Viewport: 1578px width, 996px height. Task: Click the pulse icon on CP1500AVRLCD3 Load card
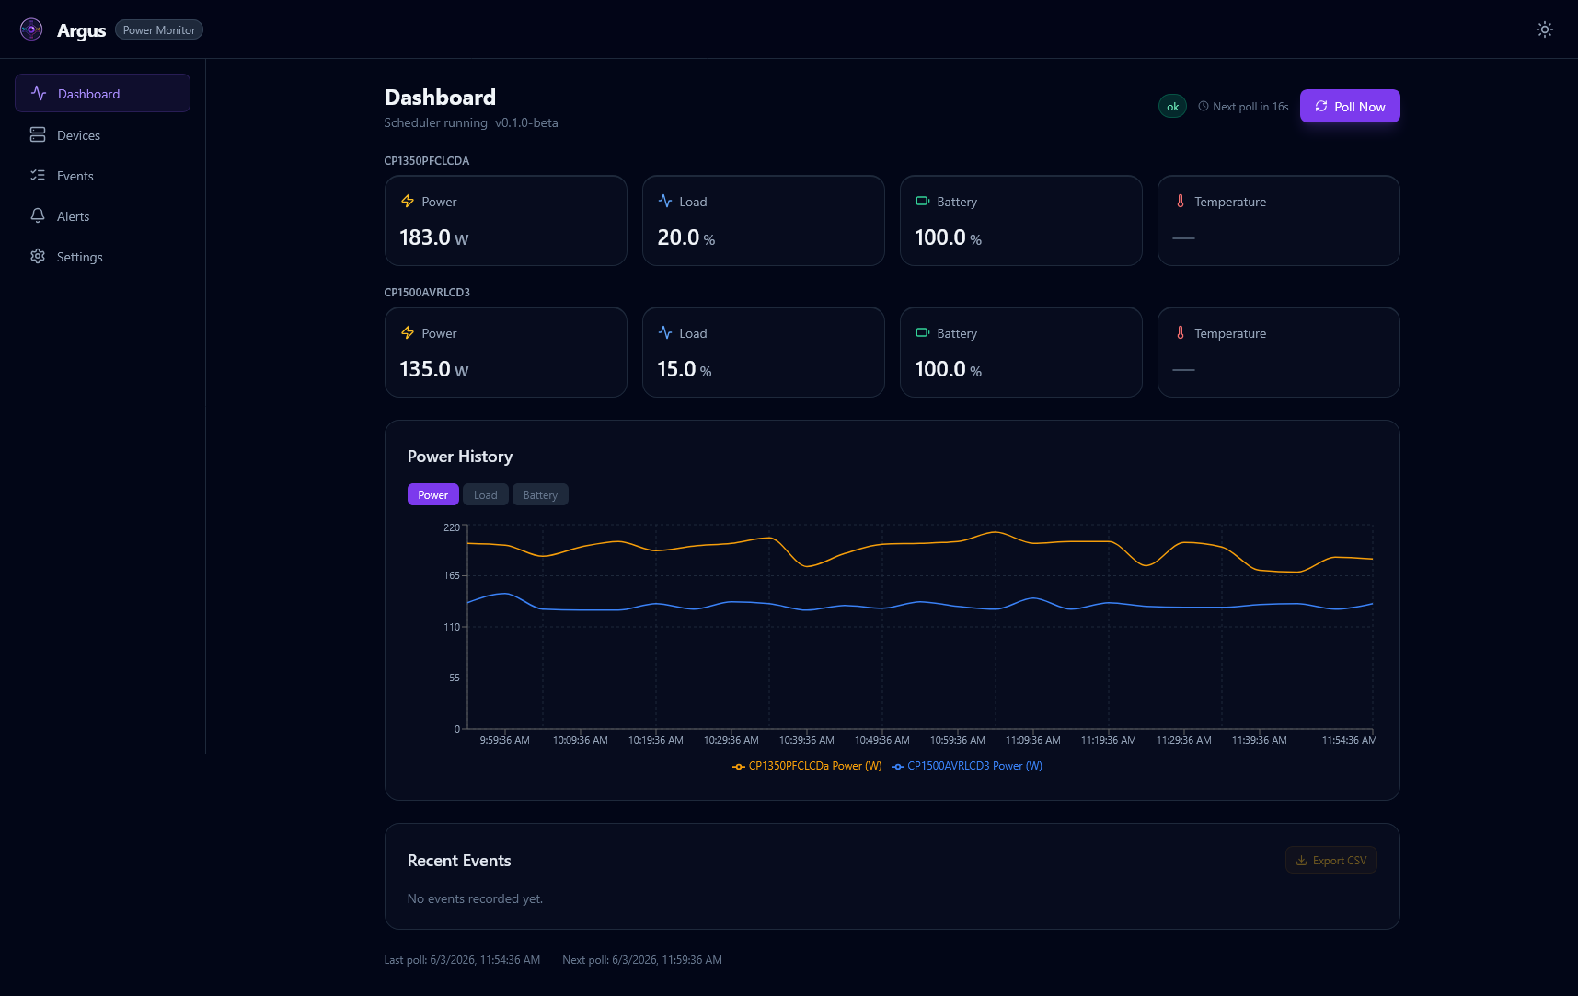665,332
